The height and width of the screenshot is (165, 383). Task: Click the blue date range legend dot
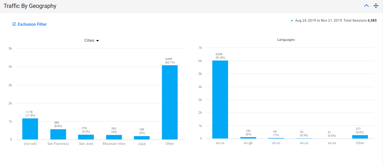(x=292, y=21)
